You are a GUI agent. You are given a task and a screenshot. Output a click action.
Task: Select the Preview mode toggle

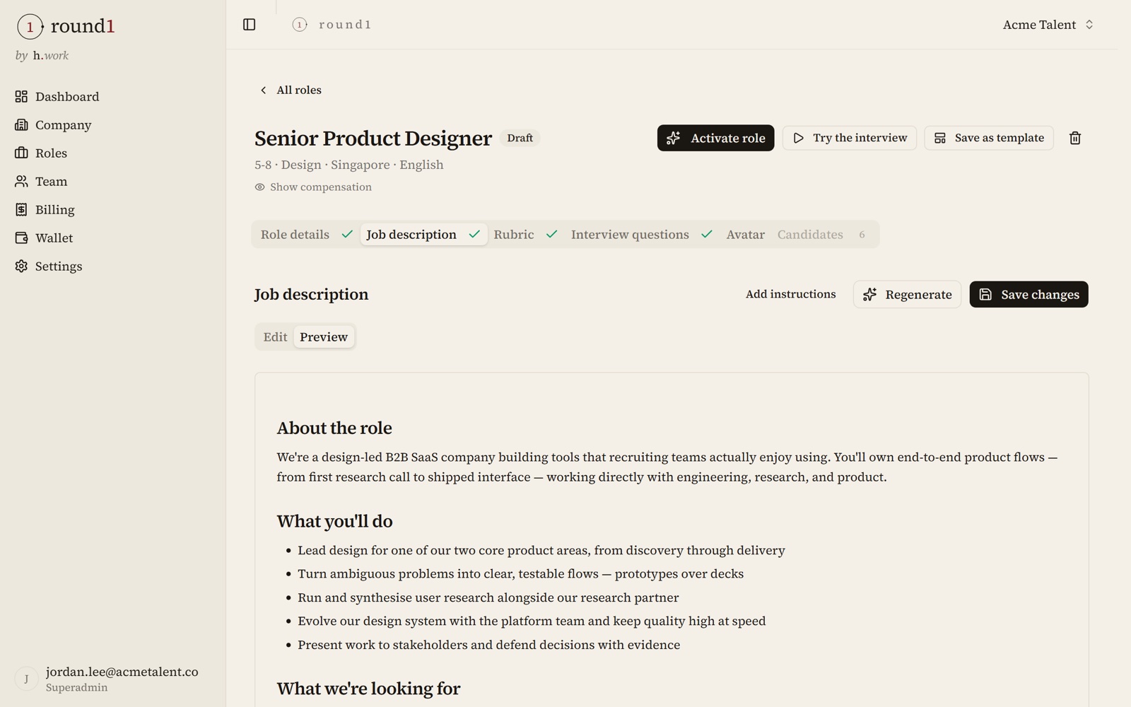click(x=324, y=337)
